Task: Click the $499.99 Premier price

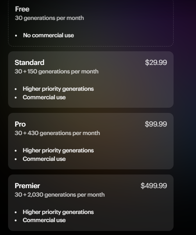Action: tap(154, 186)
